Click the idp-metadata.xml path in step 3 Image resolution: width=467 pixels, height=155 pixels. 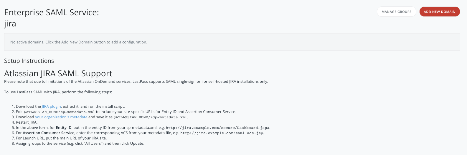[150, 117]
